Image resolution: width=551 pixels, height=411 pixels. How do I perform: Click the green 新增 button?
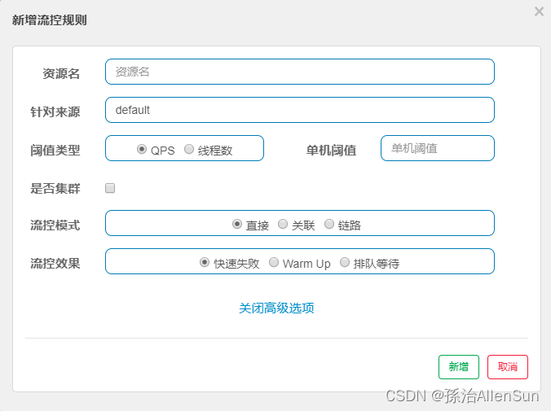[459, 367]
